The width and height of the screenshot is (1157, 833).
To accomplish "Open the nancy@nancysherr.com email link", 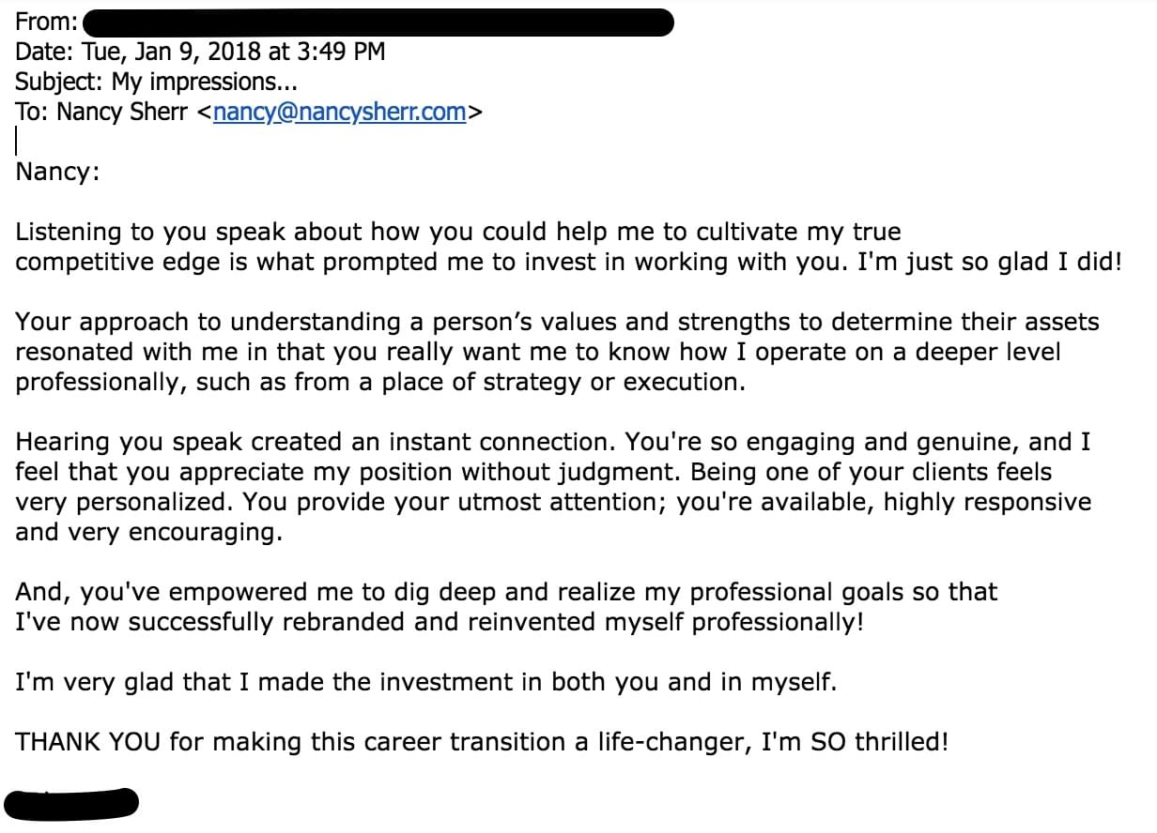I will [x=340, y=112].
